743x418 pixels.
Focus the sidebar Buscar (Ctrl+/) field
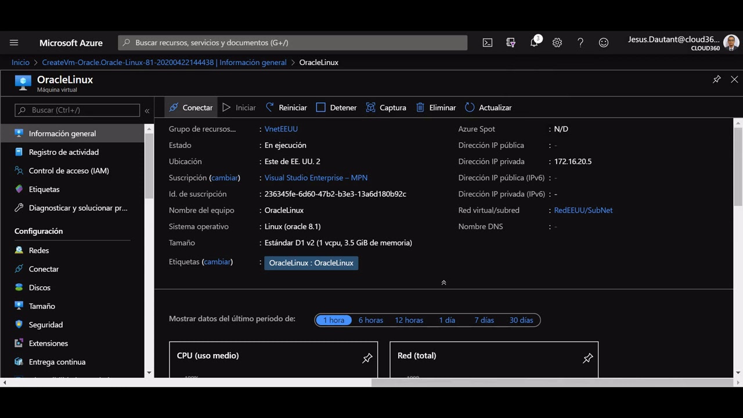[x=77, y=110]
